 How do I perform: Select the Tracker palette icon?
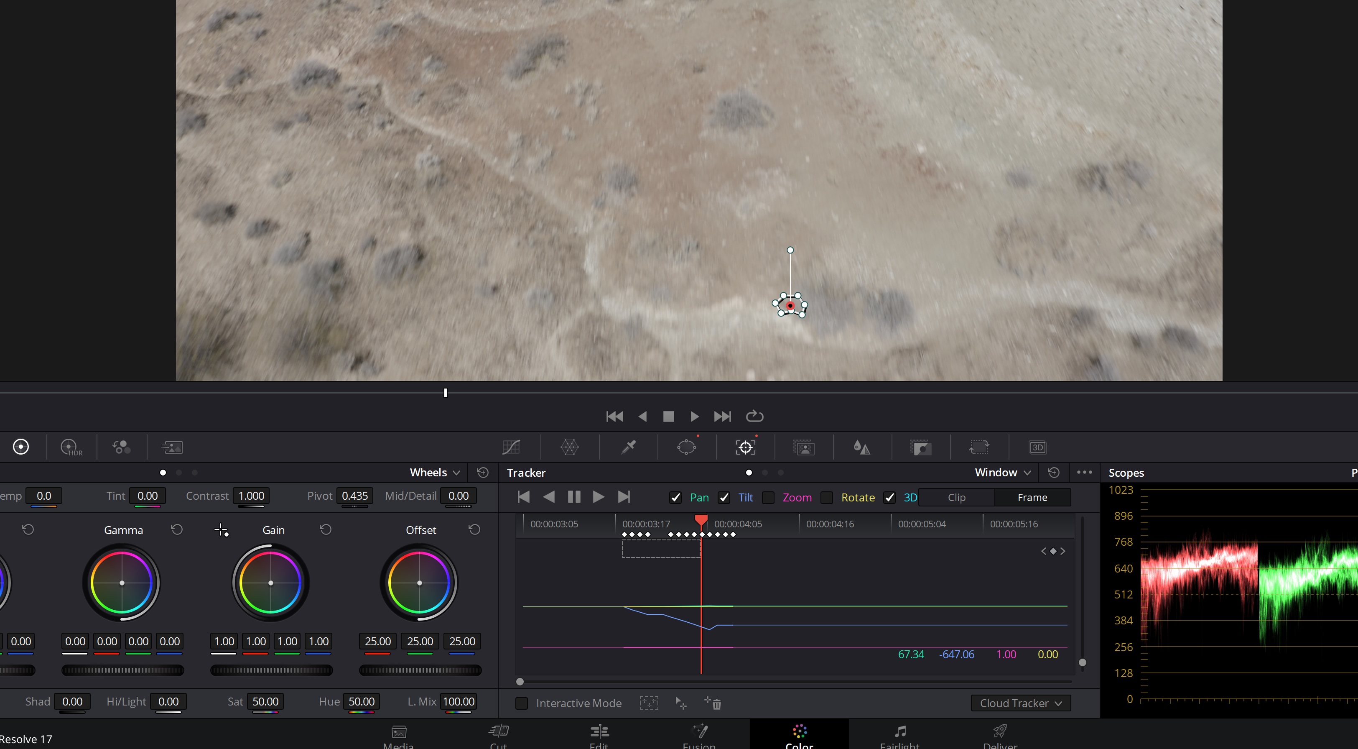[x=745, y=447]
